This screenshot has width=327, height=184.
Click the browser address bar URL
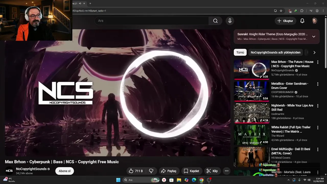(x=89, y=11)
